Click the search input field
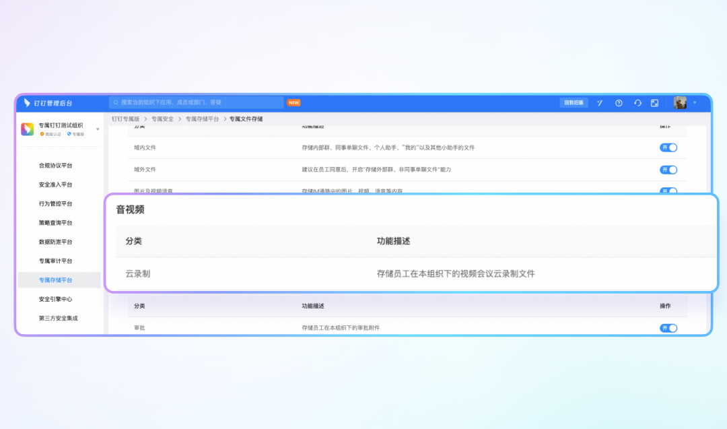The width and height of the screenshot is (727, 429). (x=199, y=103)
